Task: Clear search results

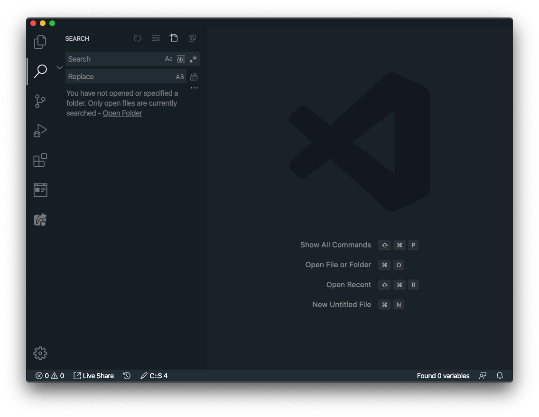Action: pos(156,38)
